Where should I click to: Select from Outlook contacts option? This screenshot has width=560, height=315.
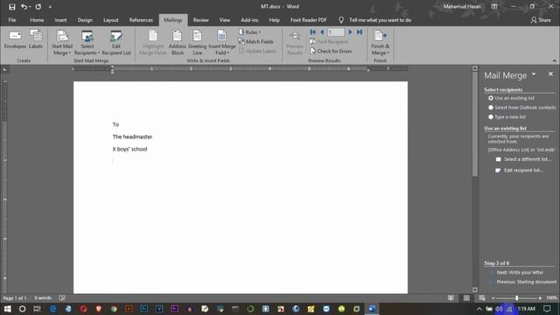click(x=522, y=108)
